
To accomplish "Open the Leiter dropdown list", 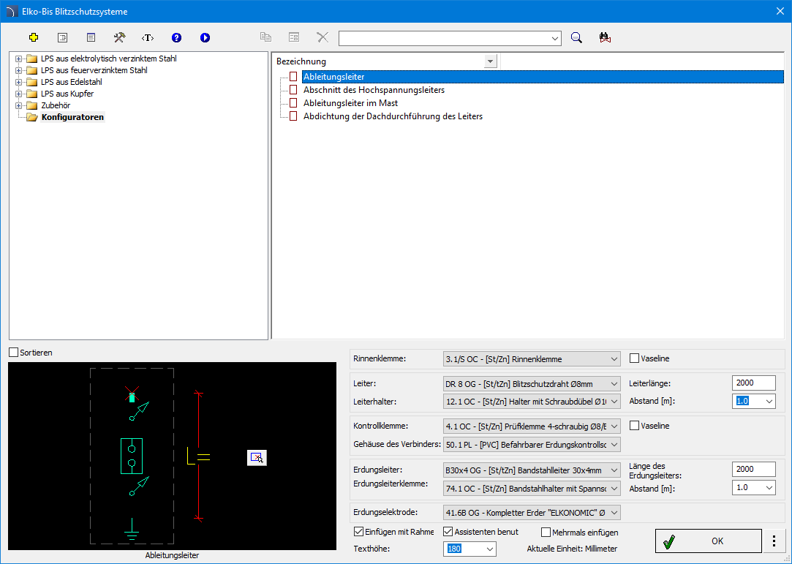I will (614, 384).
